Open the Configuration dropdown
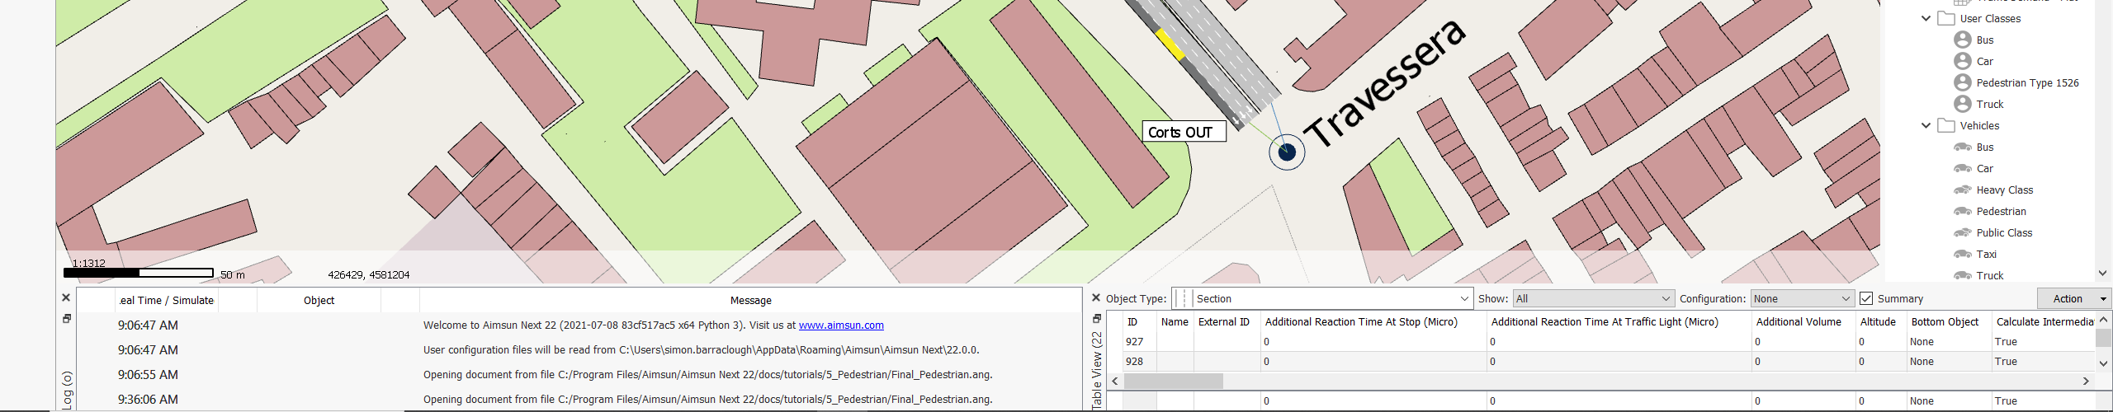Image resolution: width=2113 pixels, height=412 pixels. pyautogui.click(x=1802, y=299)
